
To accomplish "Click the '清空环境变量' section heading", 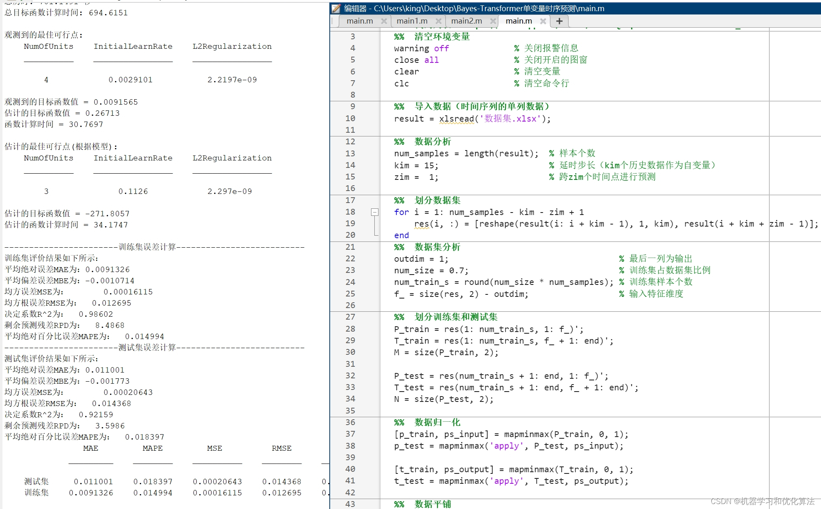I will coord(442,37).
